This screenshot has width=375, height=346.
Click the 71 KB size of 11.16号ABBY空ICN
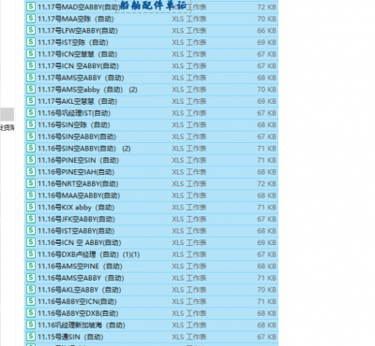tap(266, 302)
